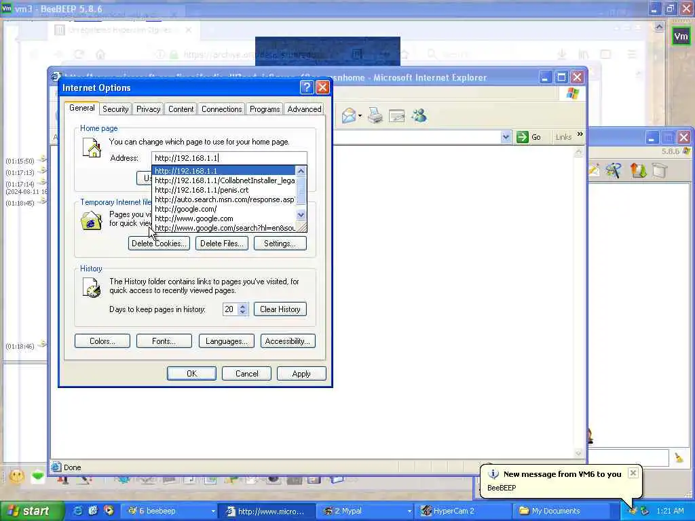Select http://192.168.1.1 suggestion in dropdown

(224, 170)
